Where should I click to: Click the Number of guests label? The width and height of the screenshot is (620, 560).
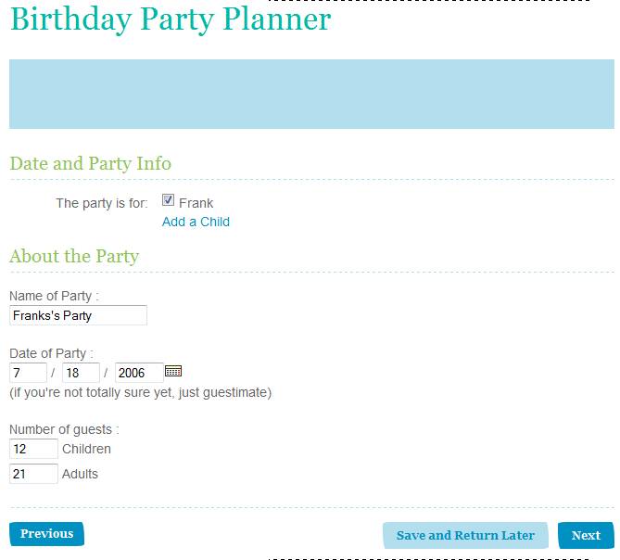(x=64, y=429)
